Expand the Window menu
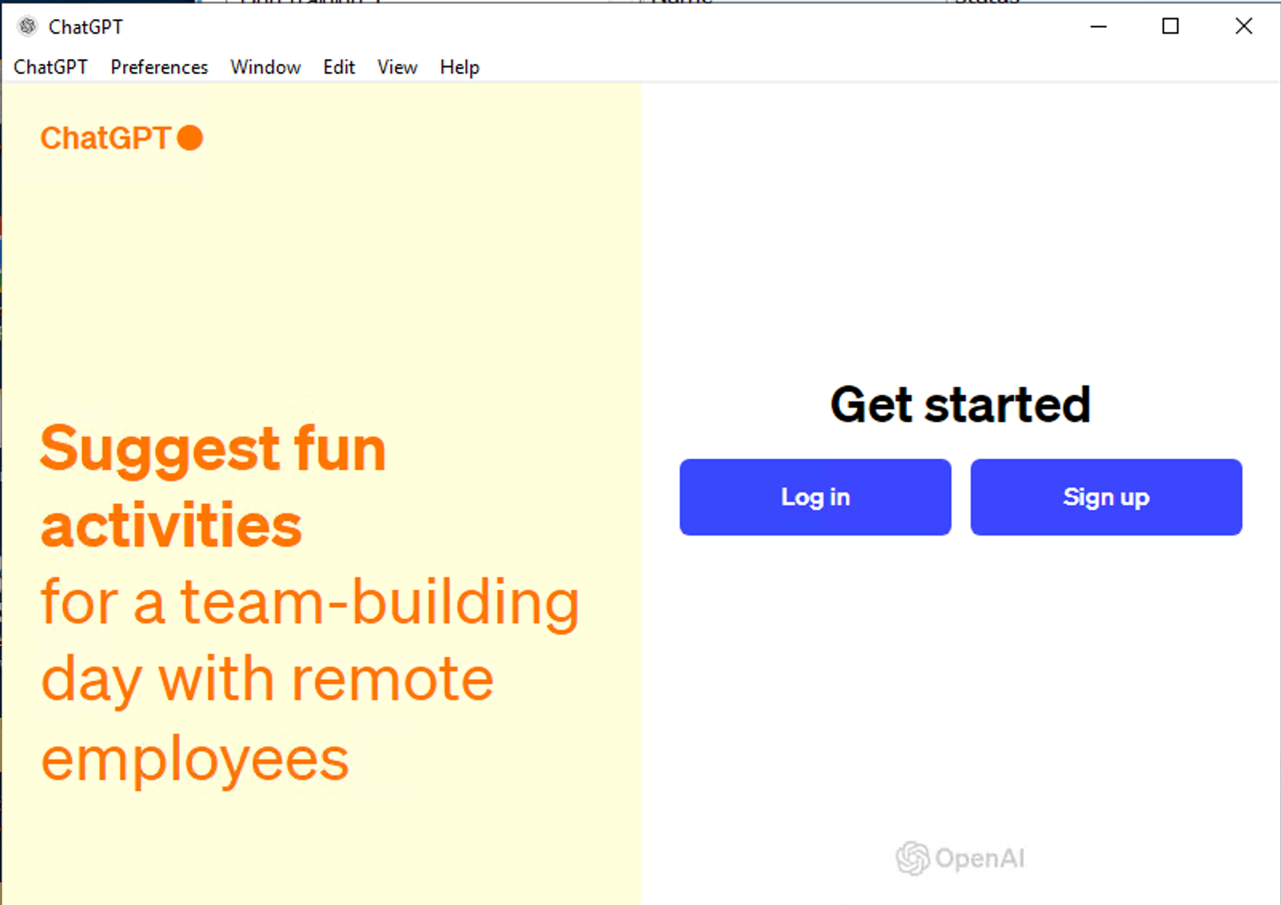 [265, 67]
